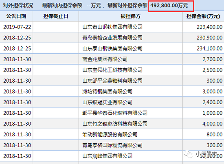This screenshot has height=164, width=224.
Task: Click the 230,900.00 amount cell
Action: 209,38
